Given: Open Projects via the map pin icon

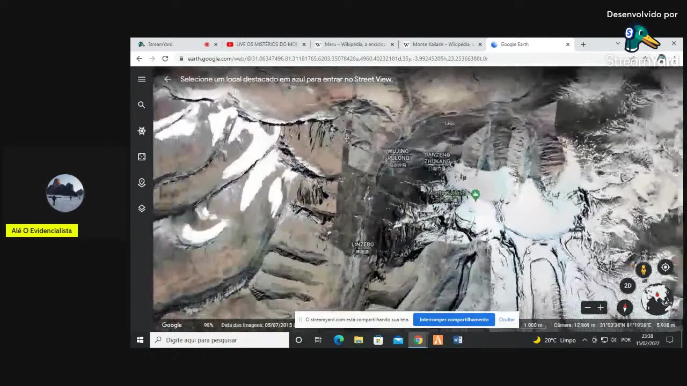Looking at the screenshot, I should point(142,183).
